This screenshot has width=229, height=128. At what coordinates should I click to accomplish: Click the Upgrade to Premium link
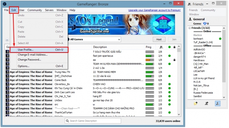pyautogui.click(x=154, y=10)
